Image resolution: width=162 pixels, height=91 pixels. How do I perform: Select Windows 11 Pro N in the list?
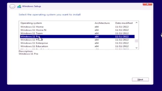[77, 40]
